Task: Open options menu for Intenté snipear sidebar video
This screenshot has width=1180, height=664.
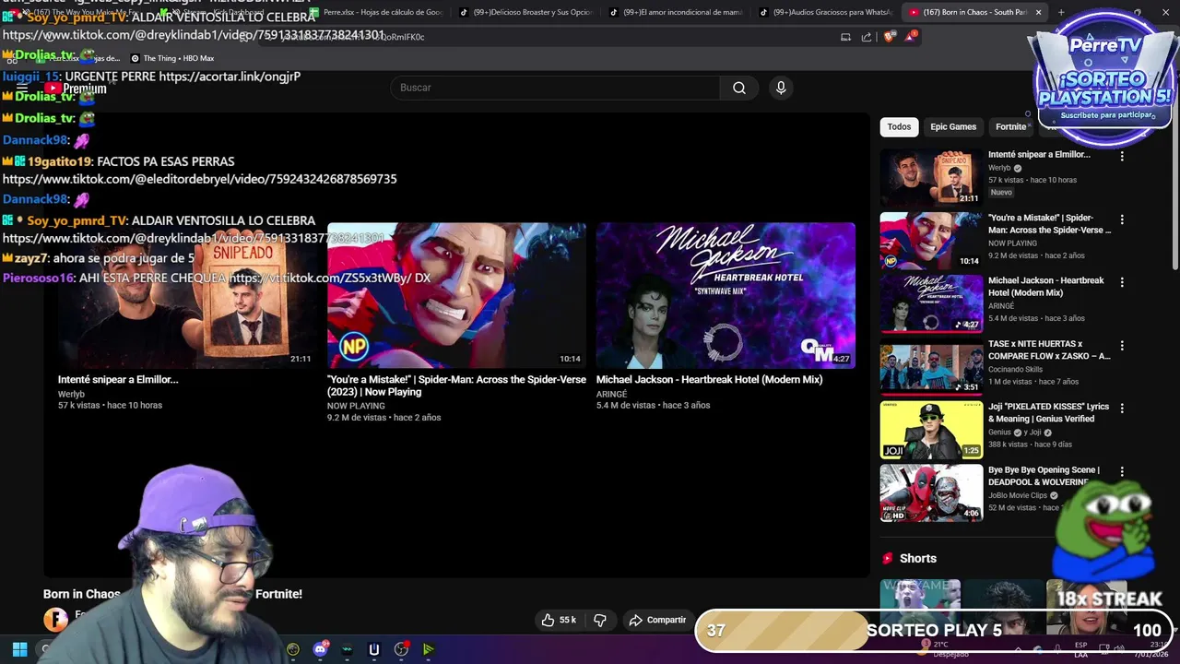Action: (x=1122, y=156)
